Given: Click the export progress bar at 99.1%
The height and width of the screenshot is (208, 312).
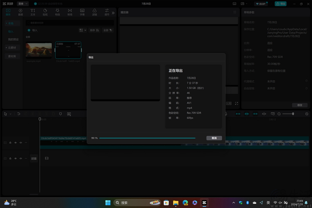Looking at the screenshot, I should (x=147, y=138).
